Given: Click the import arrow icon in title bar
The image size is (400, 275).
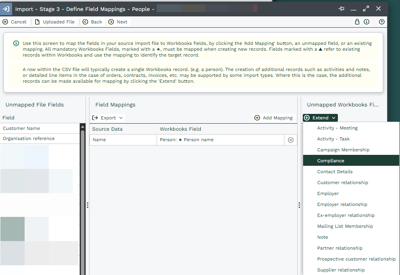Looking at the screenshot, I should pos(6,9).
